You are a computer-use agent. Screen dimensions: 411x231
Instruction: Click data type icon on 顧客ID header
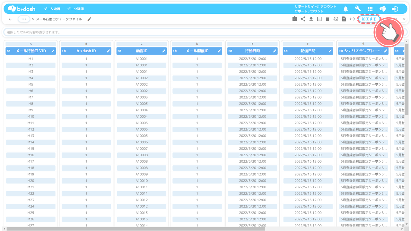point(119,51)
